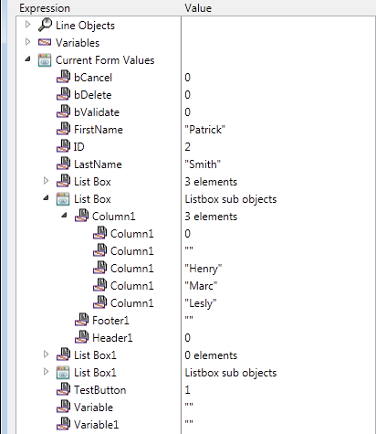Click the "Patrick" value cell
The height and width of the screenshot is (434, 376).
[278, 130]
